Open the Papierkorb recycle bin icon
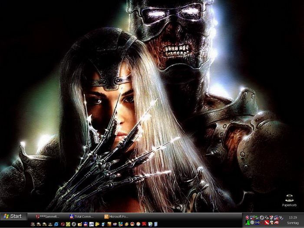304x228 pixels. (x=289, y=201)
